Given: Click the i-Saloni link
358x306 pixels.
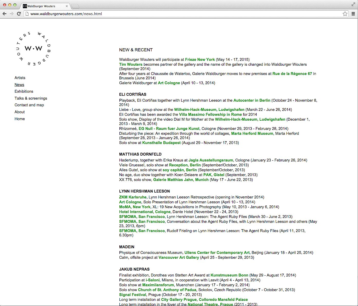Looking at the screenshot, I should coord(153,280).
